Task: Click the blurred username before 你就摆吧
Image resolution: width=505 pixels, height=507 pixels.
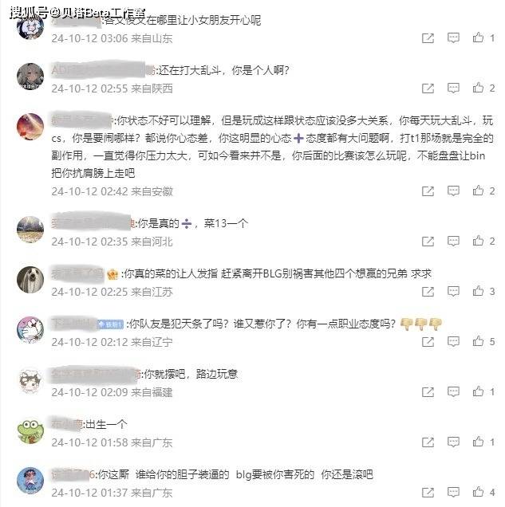Action: 94,374
